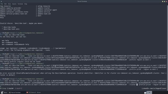Viewport: 168px width, 94px height.
Task: Click 'To see help text, you can run:' line
Action: coord(13,37)
